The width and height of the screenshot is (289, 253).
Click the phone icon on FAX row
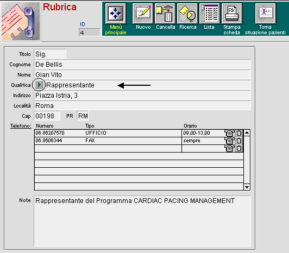(229, 141)
